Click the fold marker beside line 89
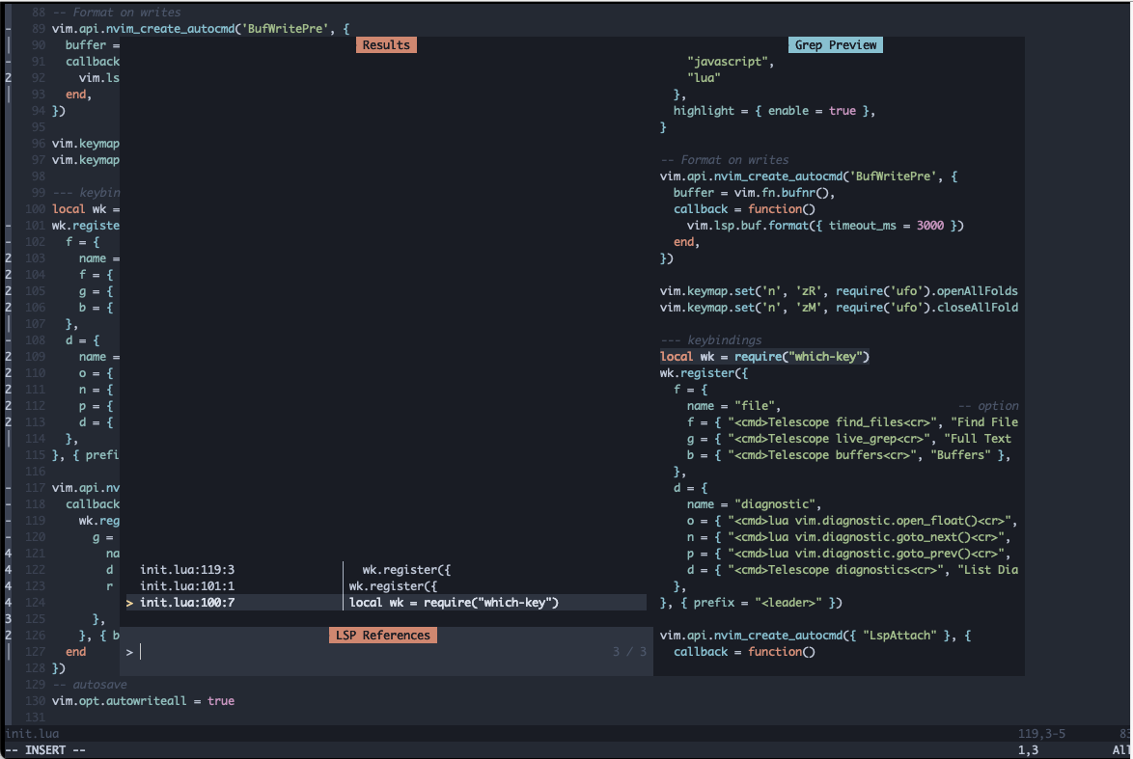 pyautogui.click(x=6, y=28)
